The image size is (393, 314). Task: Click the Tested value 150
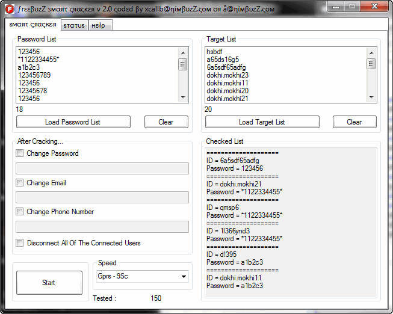click(x=156, y=298)
